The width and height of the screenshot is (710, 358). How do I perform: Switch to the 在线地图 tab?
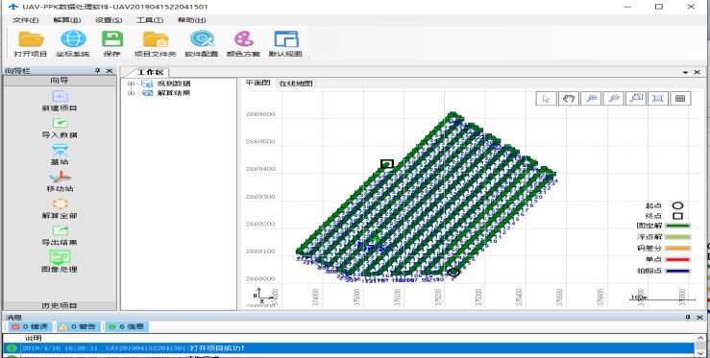(x=295, y=84)
